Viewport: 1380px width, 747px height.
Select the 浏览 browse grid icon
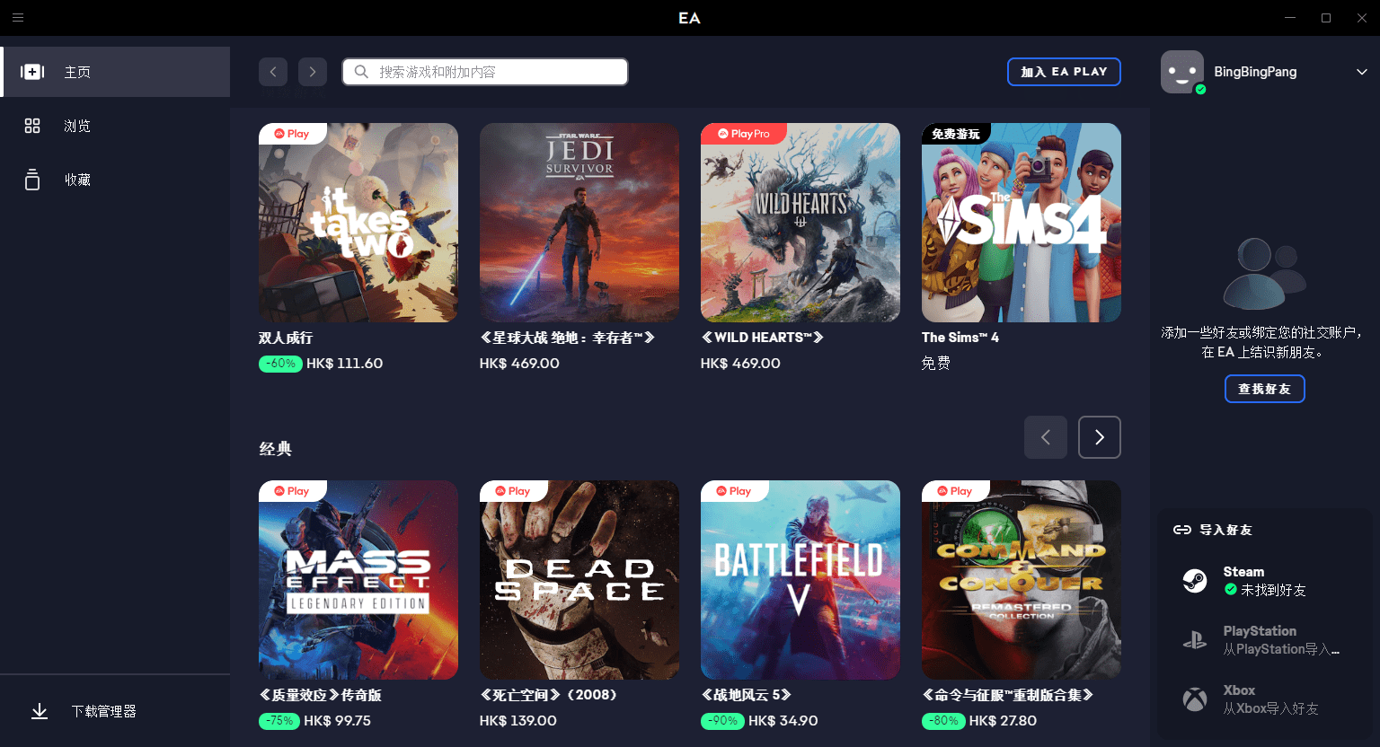click(32, 126)
